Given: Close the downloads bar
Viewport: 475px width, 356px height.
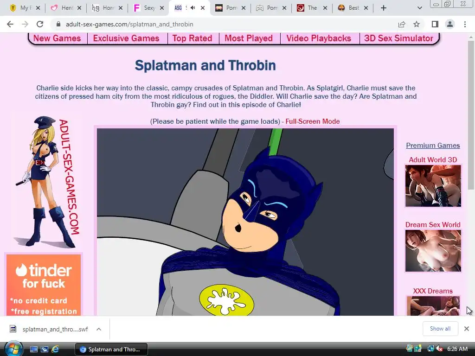Looking at the screenshot, I should (467, 329).
